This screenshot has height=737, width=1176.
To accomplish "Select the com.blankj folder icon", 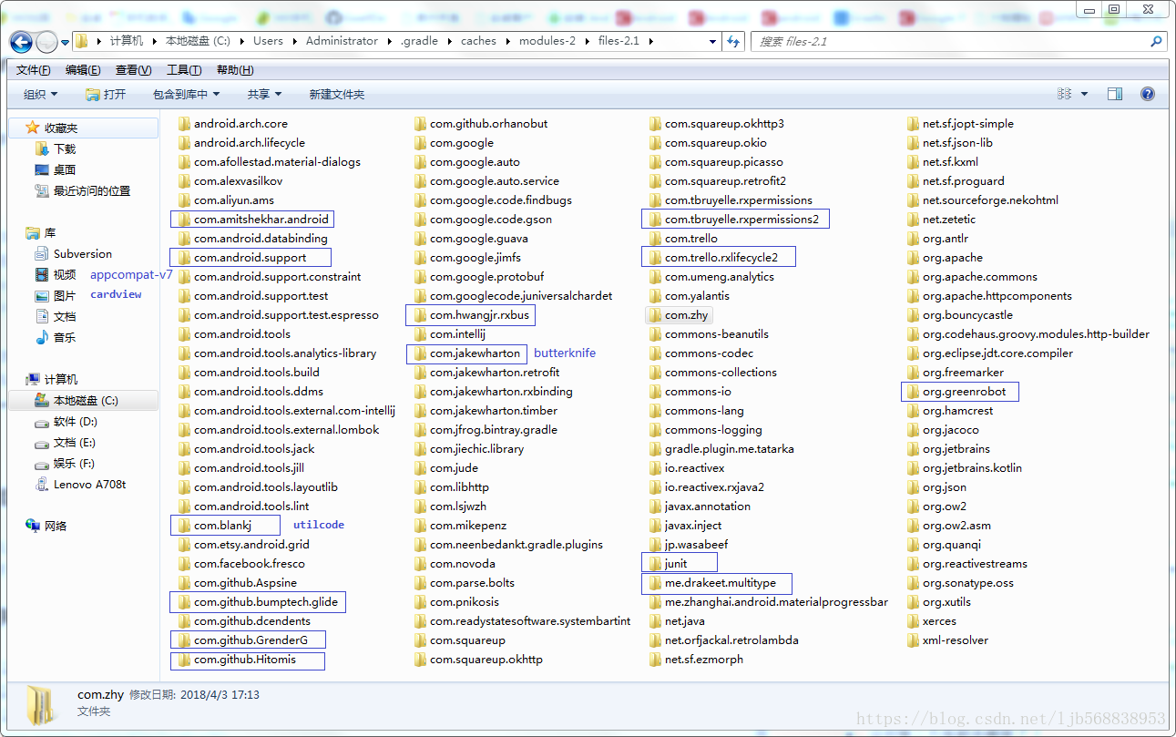I will tap(184, 526).
